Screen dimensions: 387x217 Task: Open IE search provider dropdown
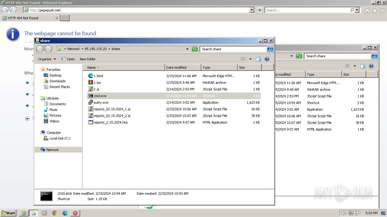pos(357,10)
